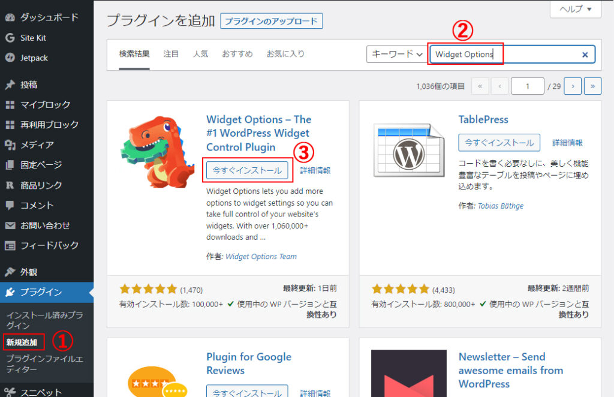Click the scissors icon beside スニペット
614x397 pixels.
(x=10, y=392)
